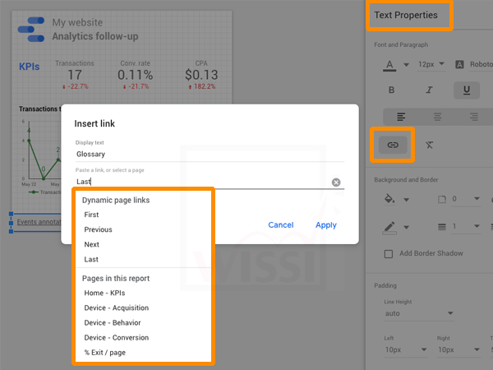
Task: Toggle italic text formatting
Action: tap(429, 90)
